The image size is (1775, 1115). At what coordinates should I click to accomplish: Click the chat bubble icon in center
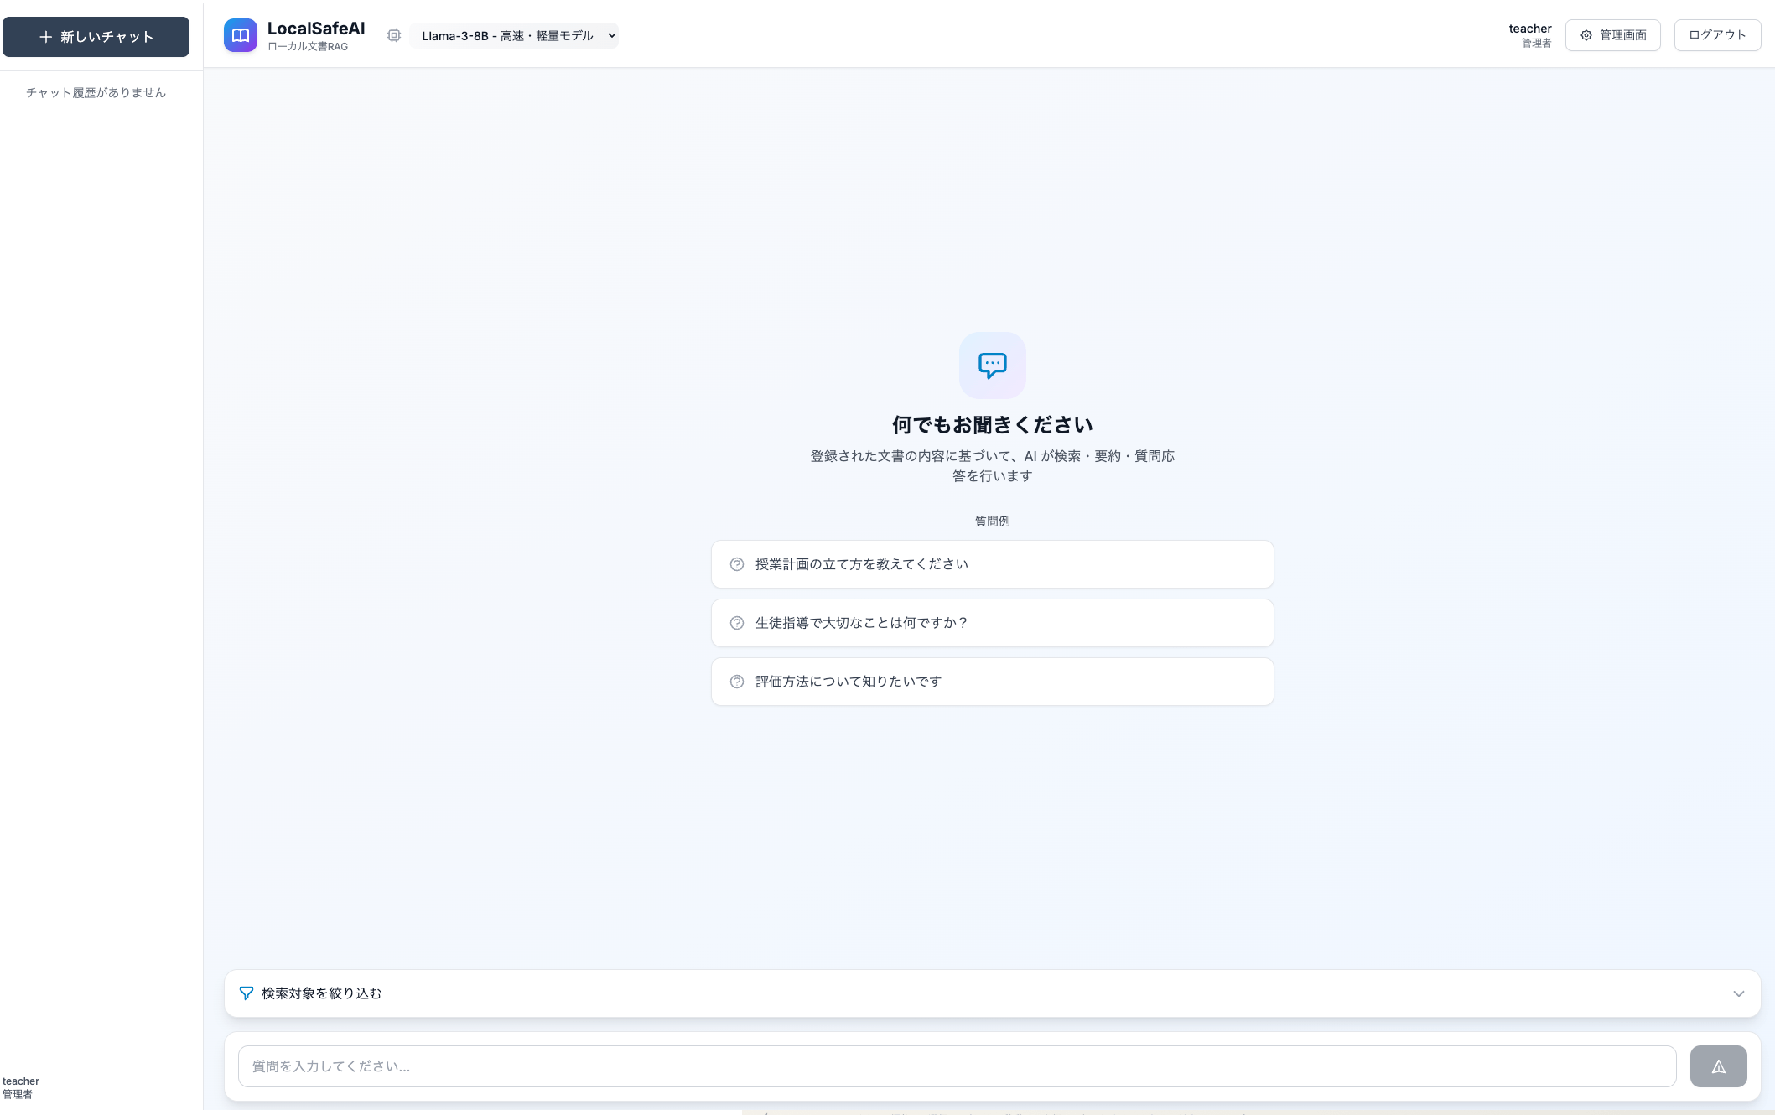pos(992,365)
